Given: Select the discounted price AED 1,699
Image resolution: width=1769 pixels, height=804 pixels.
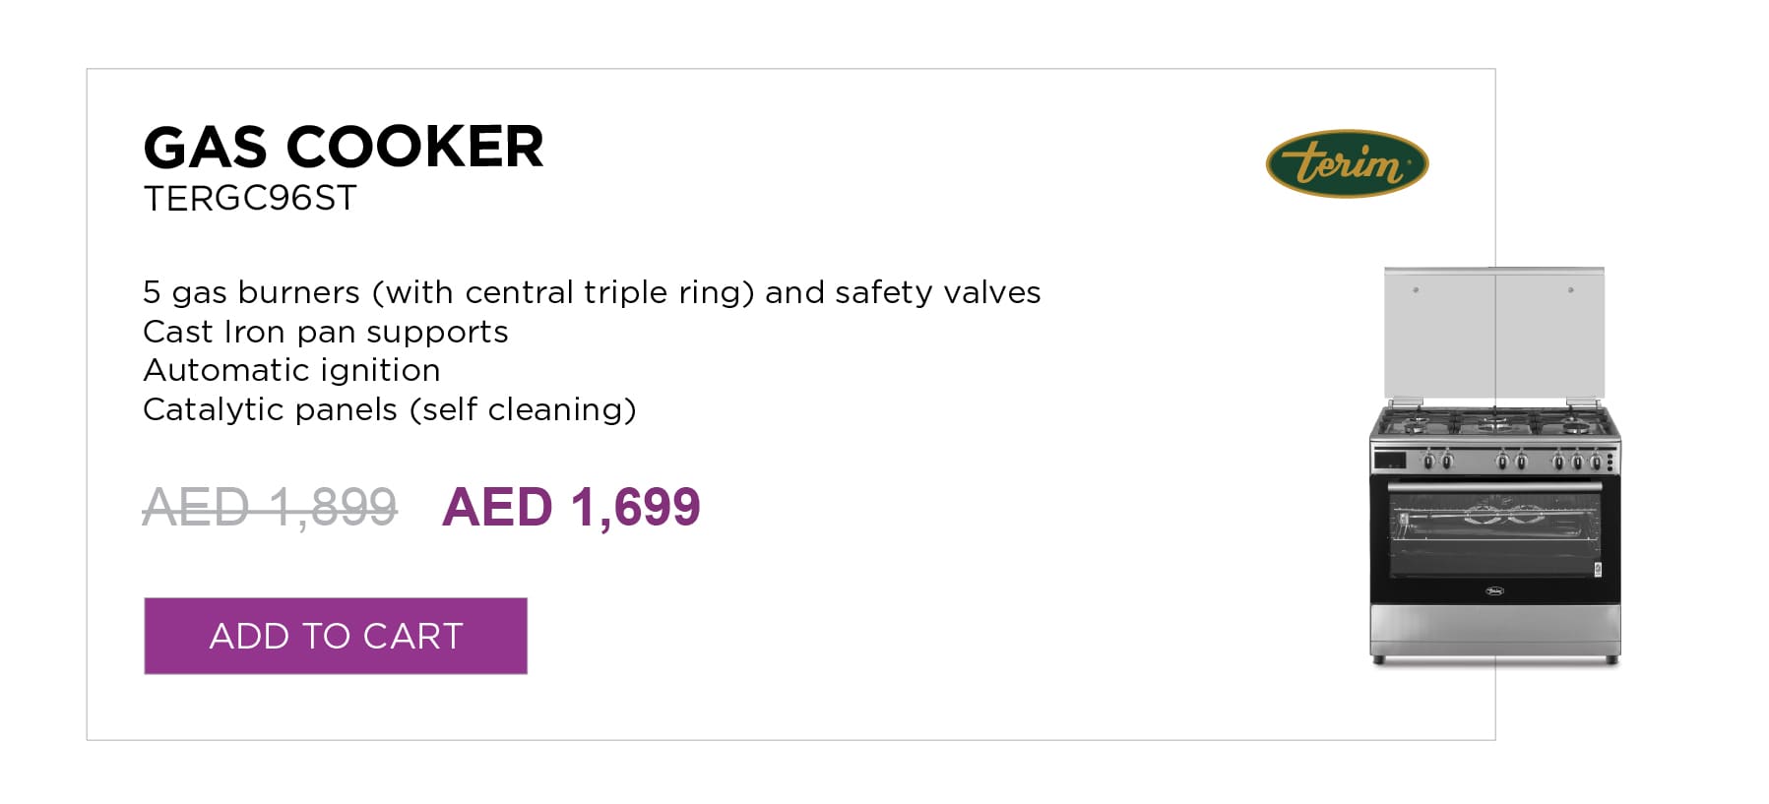Looking at the screenshot, I should point(571,508).
